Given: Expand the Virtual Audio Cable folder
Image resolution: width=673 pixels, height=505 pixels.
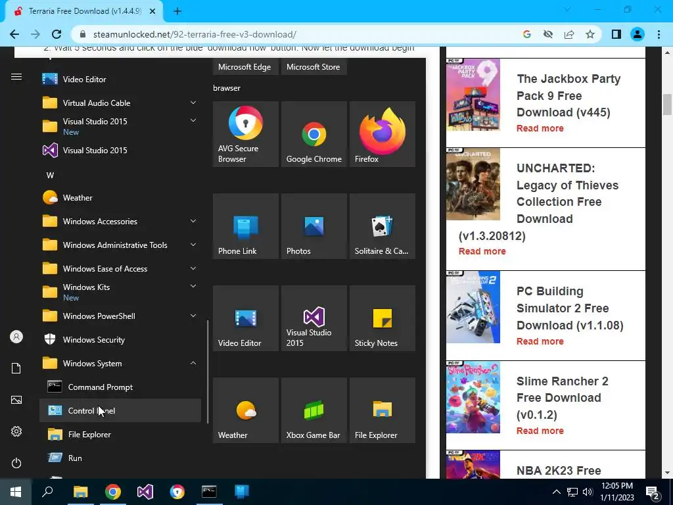Looking at the screenshot, I should tap(120, 103).
